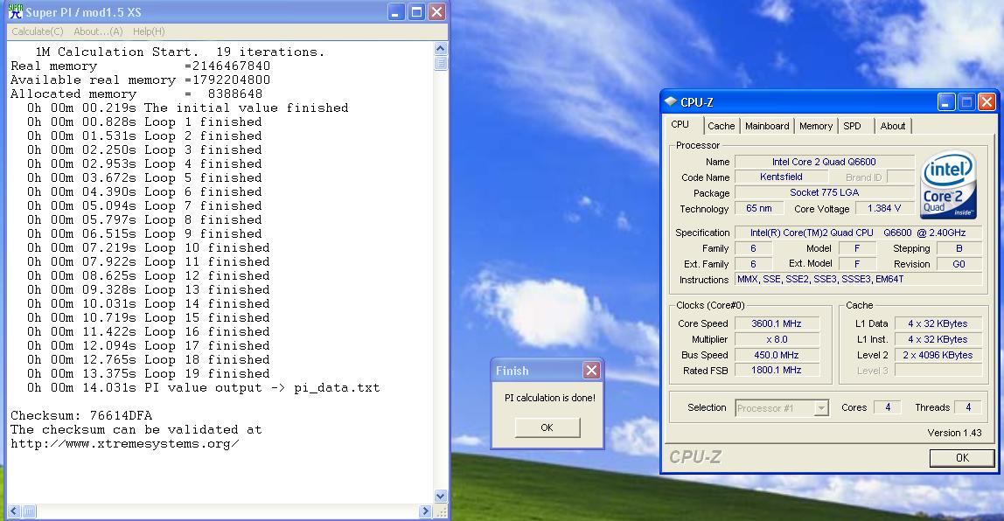1004x521 pixels.
Task: Click the Stepping value B
Action: coord(959,248)
